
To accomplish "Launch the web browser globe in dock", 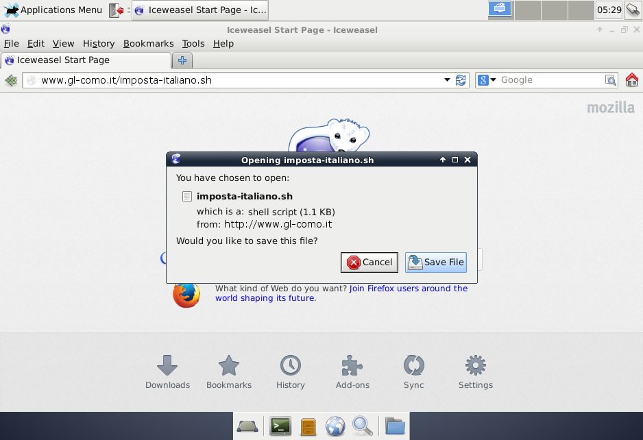I will click(x=335, y=426).
